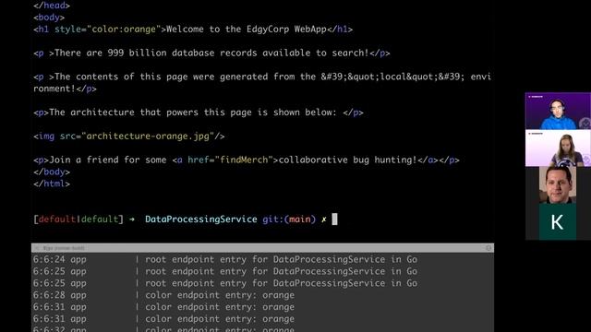Click the yellow '✗' git dirty marker in the prompt
The width and height of the screenshot is (591, 332).
(324, 219)
